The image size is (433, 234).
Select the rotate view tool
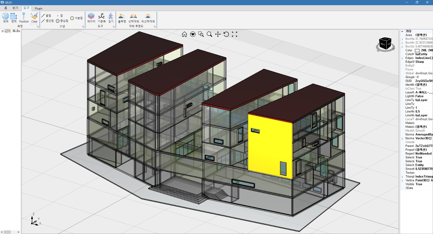click(226, 34)
